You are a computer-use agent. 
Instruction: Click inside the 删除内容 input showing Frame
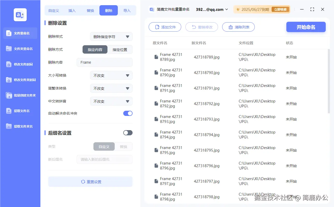[x=104, y=62]
